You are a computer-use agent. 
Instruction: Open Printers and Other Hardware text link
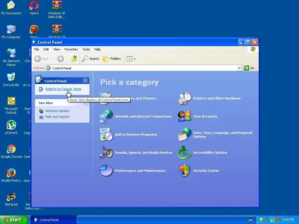click(x=217, y=98)
